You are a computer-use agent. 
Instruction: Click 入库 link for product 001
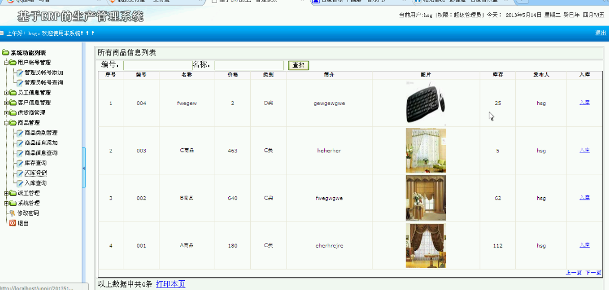(x=585, y=245)
